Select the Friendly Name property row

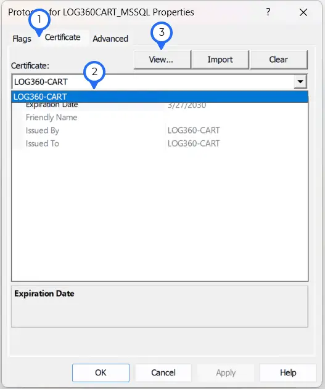[160, 118]
